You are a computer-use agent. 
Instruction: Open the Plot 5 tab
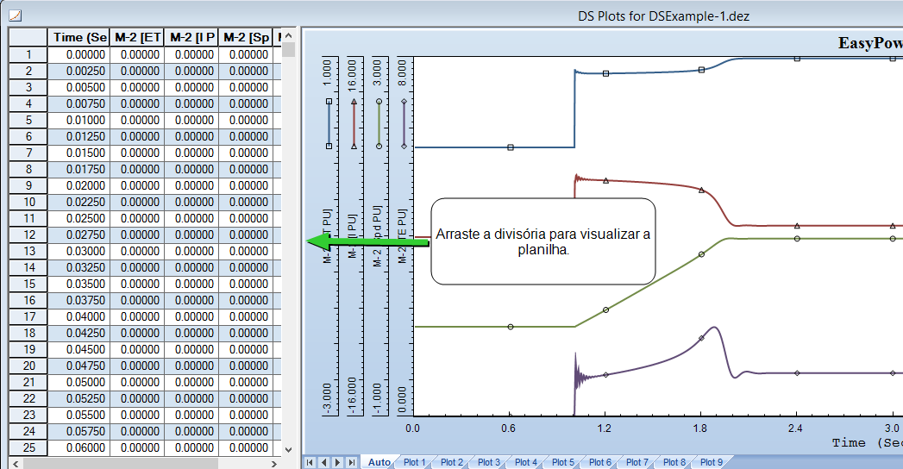[563, 463]
